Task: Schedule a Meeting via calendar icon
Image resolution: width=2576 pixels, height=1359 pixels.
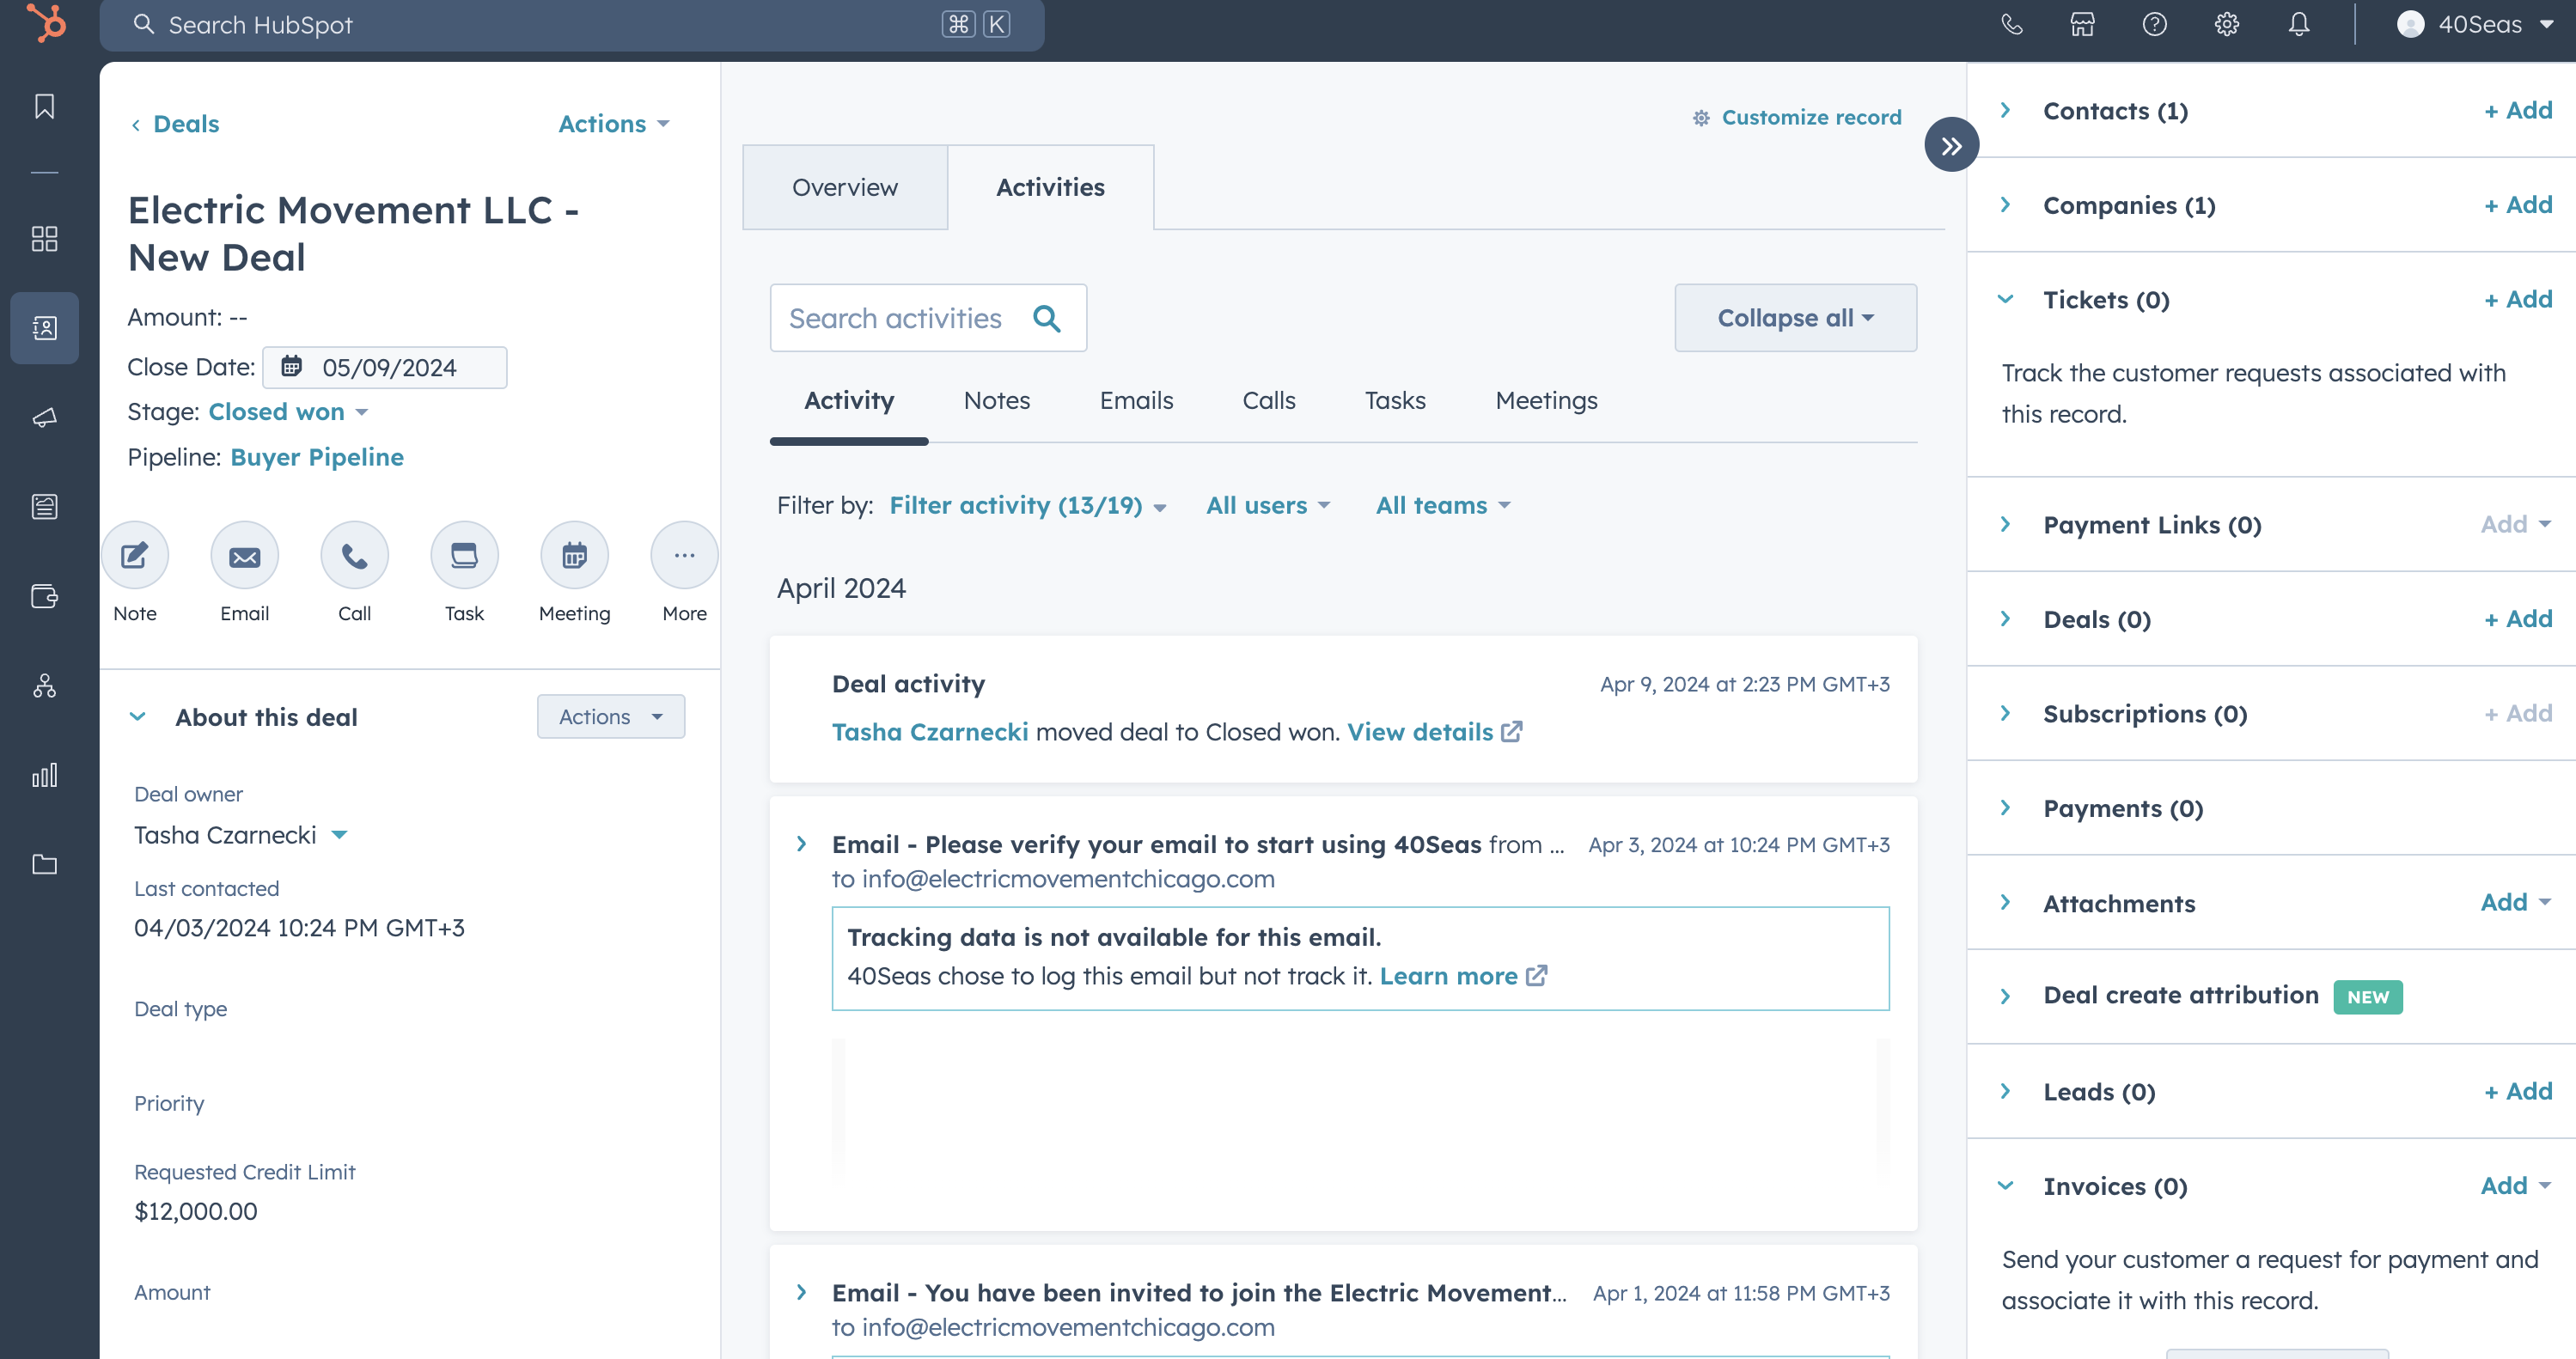Action: [x=574, y=555]
